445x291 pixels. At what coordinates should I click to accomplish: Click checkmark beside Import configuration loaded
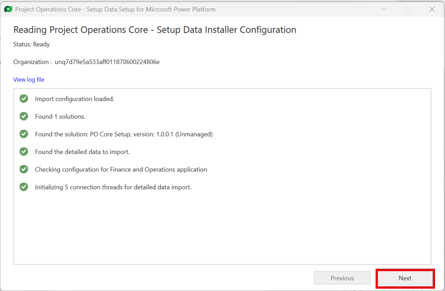click(24, 99)
